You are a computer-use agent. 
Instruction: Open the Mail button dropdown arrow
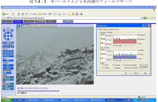(57, 14)
